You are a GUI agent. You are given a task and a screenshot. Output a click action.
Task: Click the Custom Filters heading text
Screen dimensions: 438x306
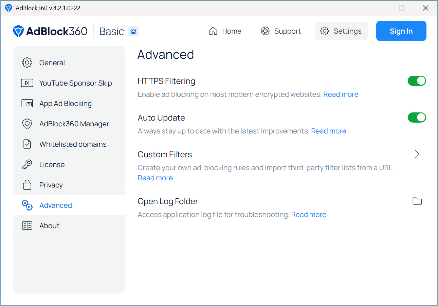(165, 154)
